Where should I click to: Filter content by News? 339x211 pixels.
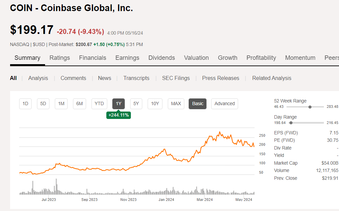tap(104, 78)
